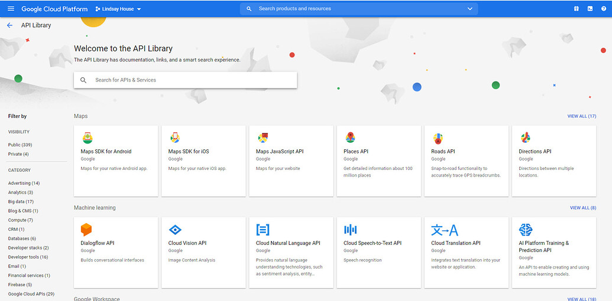Open Directions API title
The width and height of the screenshot is (612, 301).
[x=535, y=152]
